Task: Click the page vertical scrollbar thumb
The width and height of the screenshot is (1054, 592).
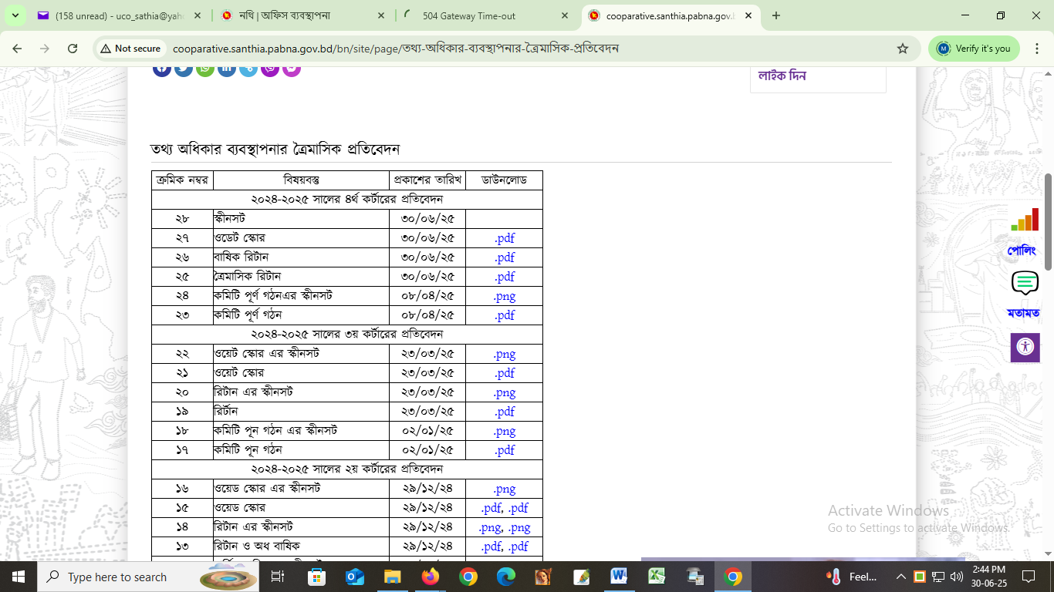Action: (1048, 222)
